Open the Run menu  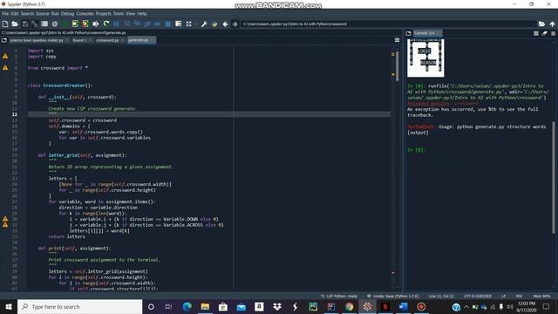(x=55, y=14)
